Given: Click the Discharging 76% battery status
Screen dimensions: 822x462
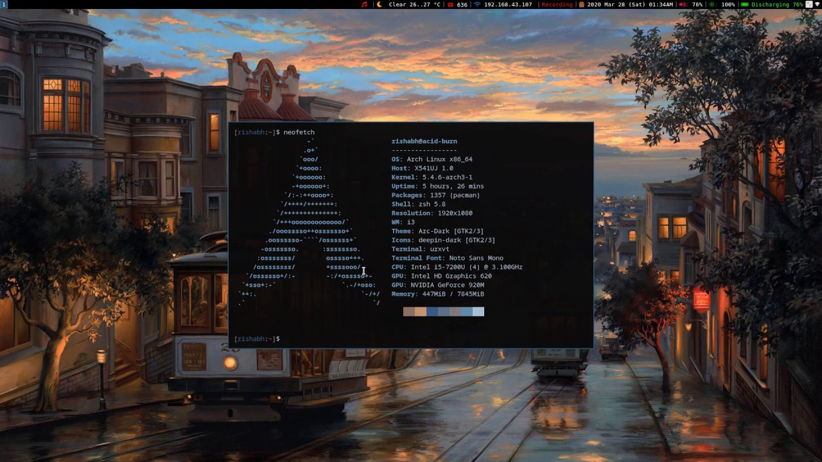Looking at the screenshot, I should click(777, 4).
